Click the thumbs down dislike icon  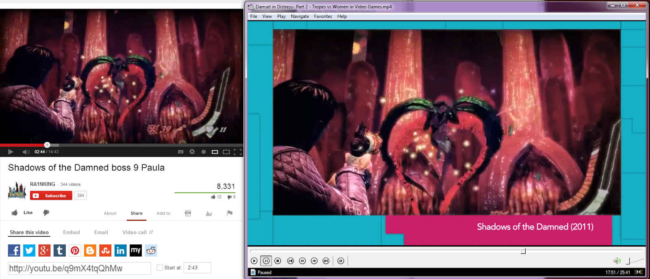(46, 213)
